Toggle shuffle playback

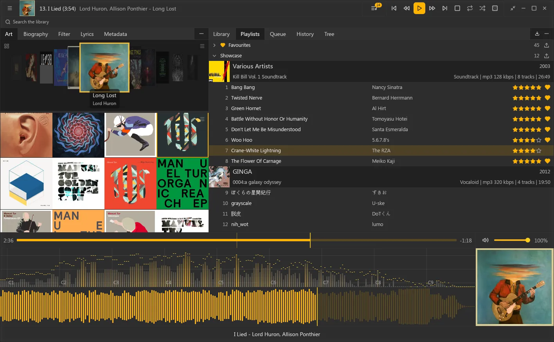tap(482, 8)
